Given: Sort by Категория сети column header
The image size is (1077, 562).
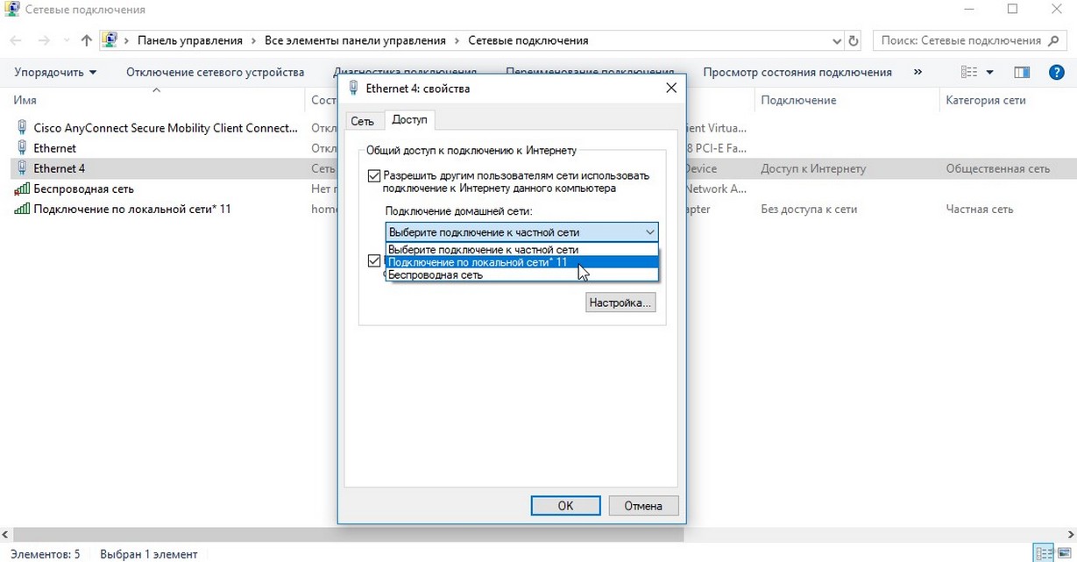Looking at the screenshot, I should point(986,100).
